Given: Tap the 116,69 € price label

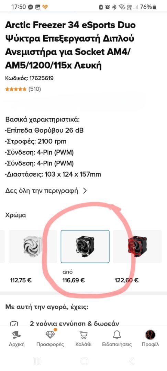Looking at the screenshot, I should tap(74, 280).
